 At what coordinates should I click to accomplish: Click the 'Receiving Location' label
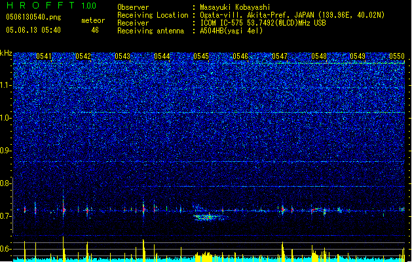pyautogui.click(x=153, y=15)
